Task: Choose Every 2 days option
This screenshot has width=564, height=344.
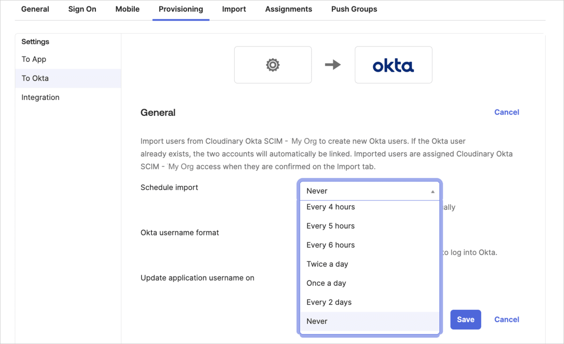Action: pos(369,302)
